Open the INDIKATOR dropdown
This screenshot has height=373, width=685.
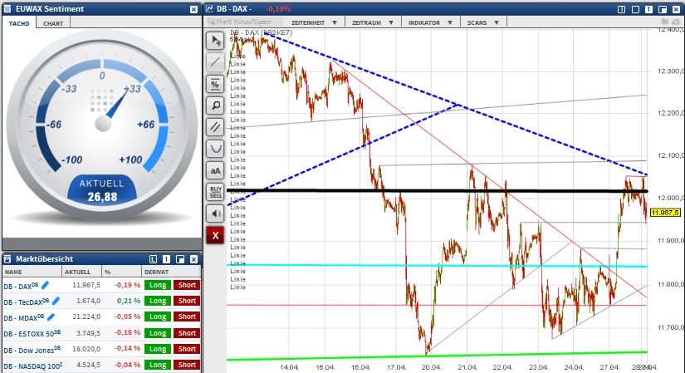430,22
